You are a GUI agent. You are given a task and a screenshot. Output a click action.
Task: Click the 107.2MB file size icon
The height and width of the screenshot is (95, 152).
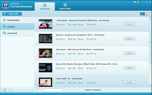pyautogui.click(x=69, y=25)
